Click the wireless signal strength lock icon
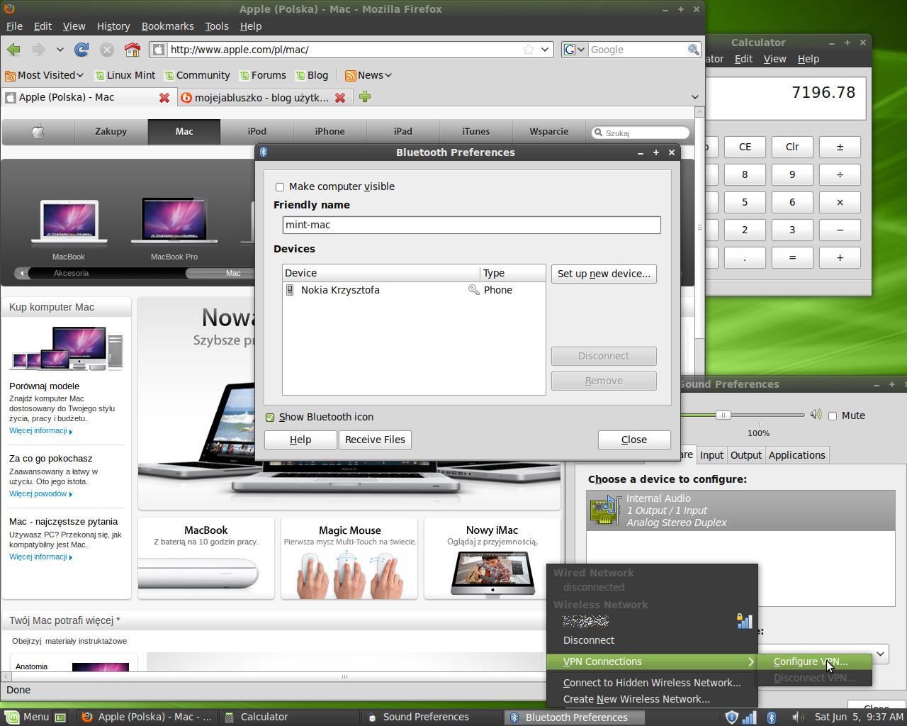The height and width of the screenshot is (726, 907). pyautogui.click(x=744, y=621)
